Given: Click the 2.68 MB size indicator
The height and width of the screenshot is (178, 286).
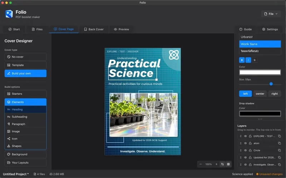Looking at the screenshot, I should pyautogui.click(x=57, y=174).
